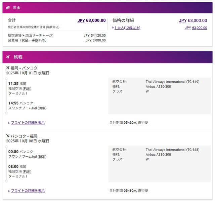Click the FUK airport code under 08:00 arrival
Screen dimensions: 215x201
tap(27, 171)
